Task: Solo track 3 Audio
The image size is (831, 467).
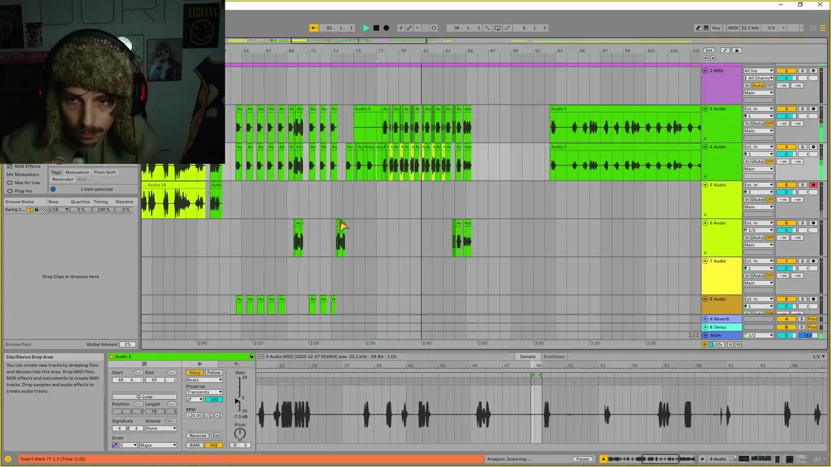Action: [802, 109]
